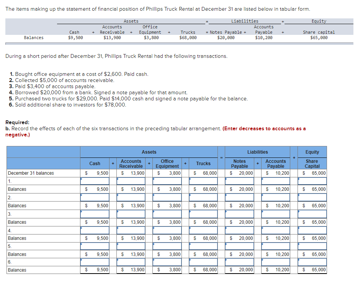Select Accounts Receivable input for transaction 5
The width and height of the screenshot is (363, 282).
tap(131, 246)
